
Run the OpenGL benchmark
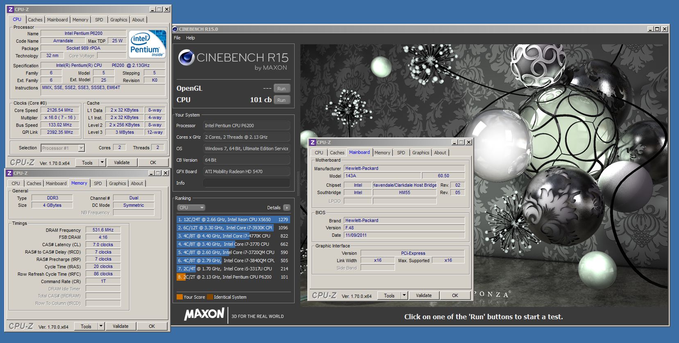[x=281, y=89]
